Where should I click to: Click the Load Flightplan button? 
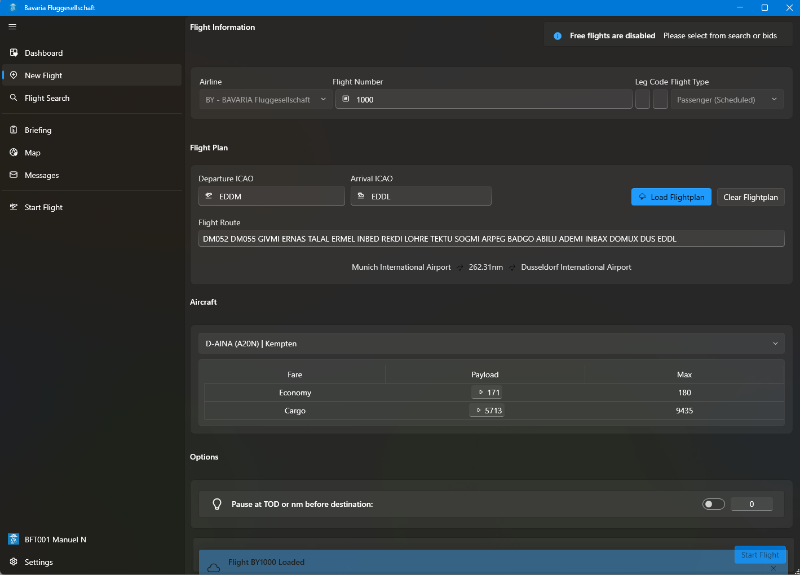pos(671,197)
